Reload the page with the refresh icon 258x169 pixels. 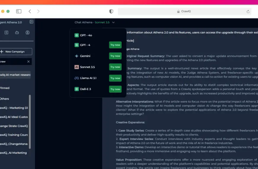pyautogui.click(x=248, y=11)
